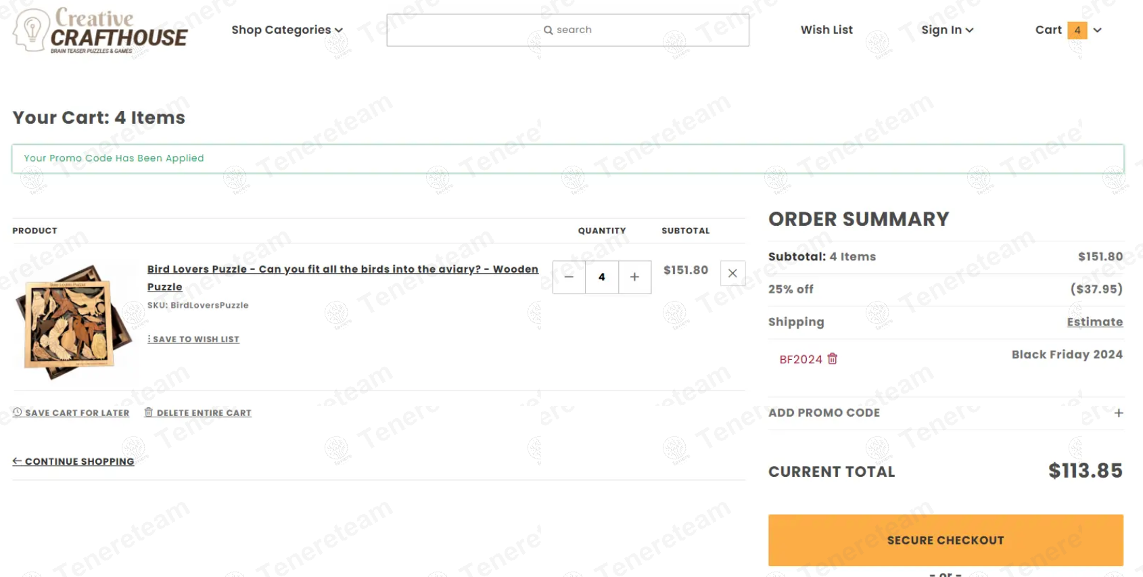Click the search magnifier icon
1143x577 pixels.
click(x=549, y=30)
